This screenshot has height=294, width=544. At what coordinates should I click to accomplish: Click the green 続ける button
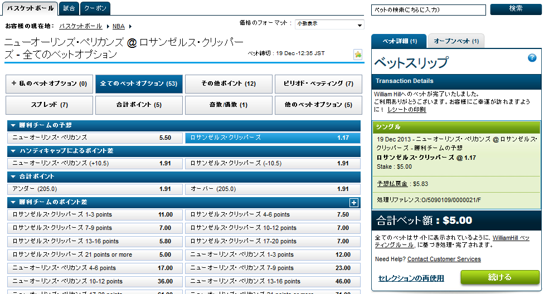coord(499,277)
